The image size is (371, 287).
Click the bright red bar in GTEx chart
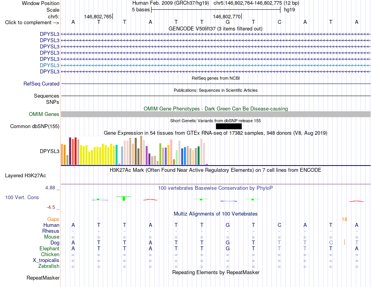click(75, 151)
